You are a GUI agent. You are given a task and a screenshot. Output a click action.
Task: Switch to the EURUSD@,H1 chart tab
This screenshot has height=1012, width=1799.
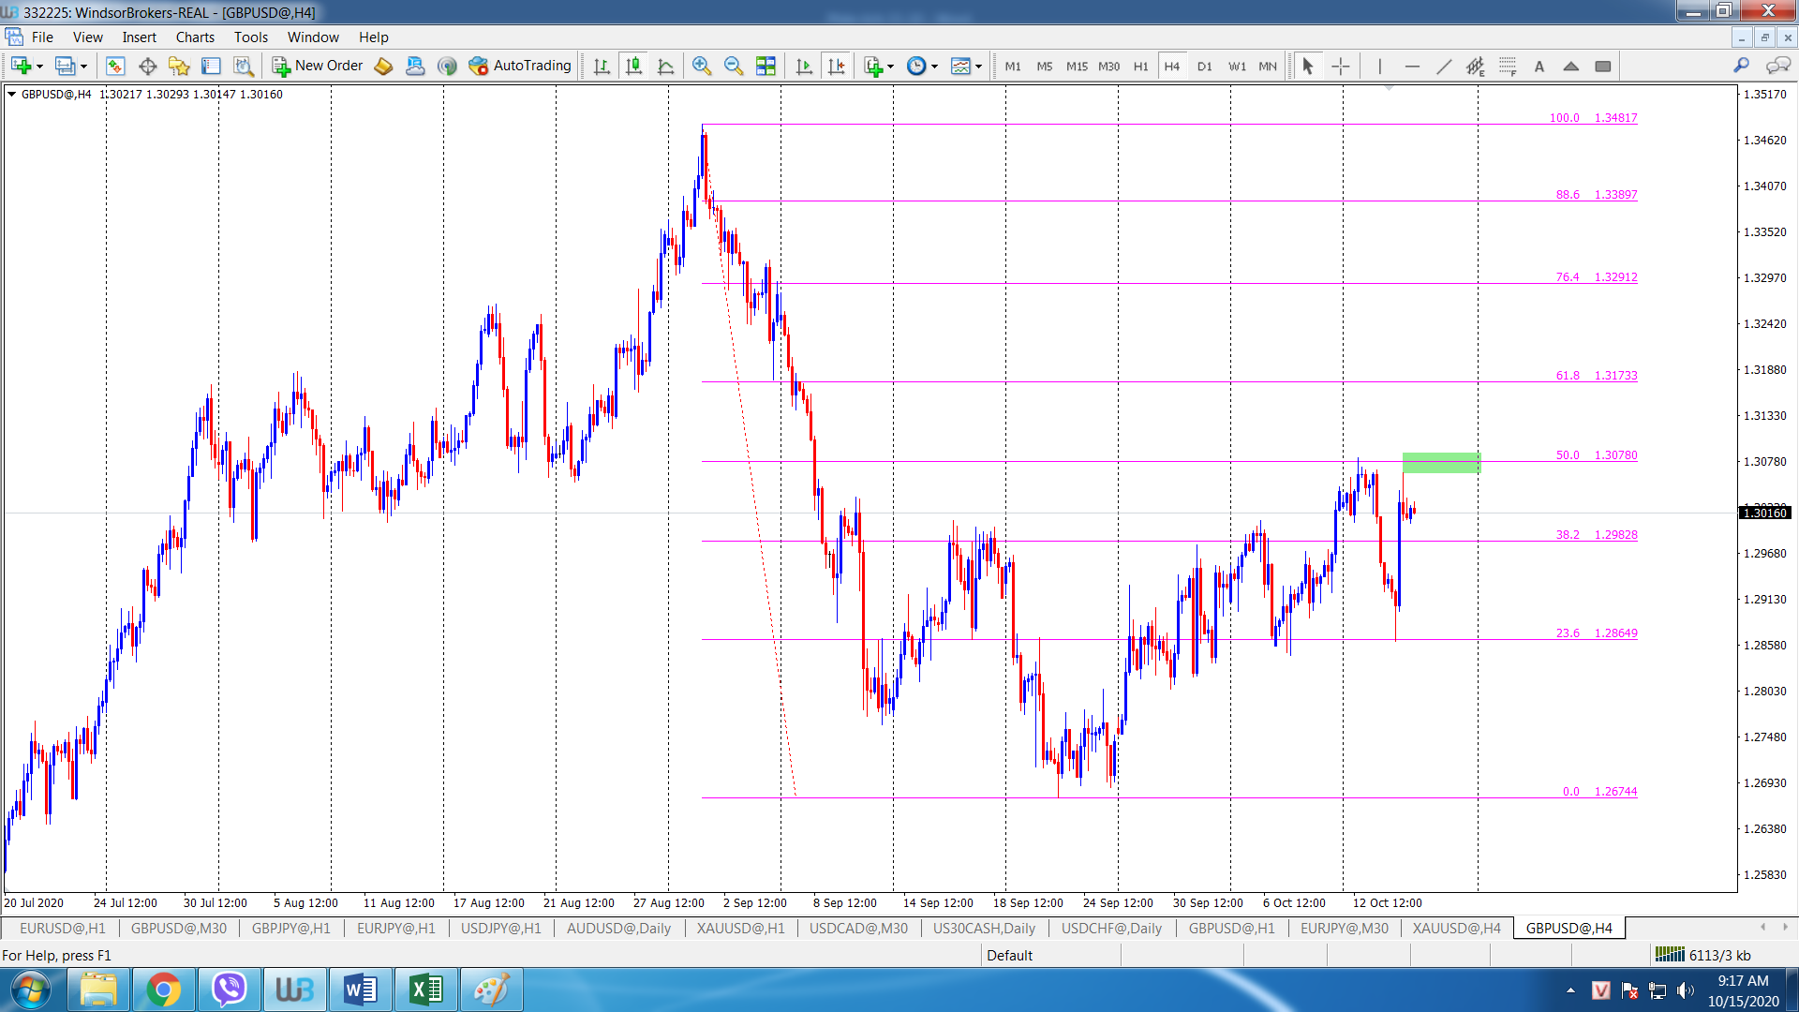[62, 928]
